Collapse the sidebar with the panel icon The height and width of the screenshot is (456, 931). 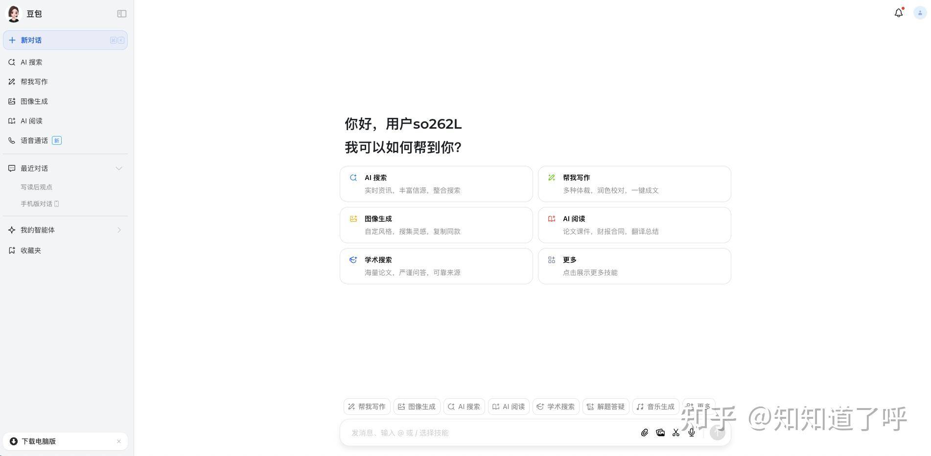(122, 14)
